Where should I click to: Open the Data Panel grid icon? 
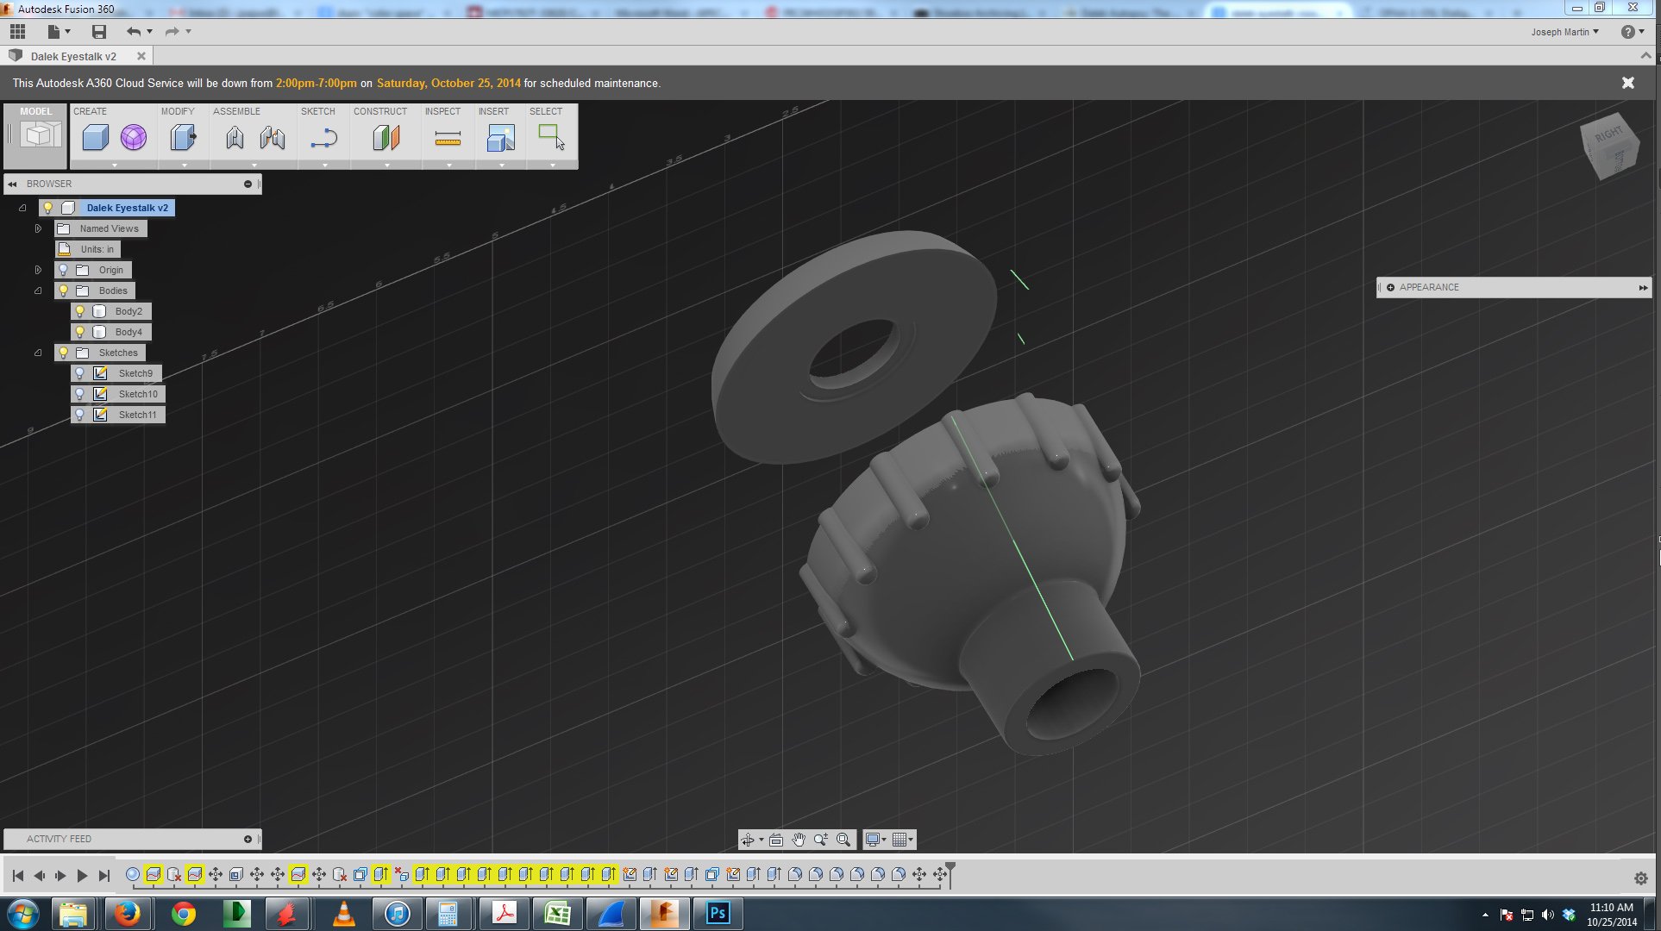point(17,32)
